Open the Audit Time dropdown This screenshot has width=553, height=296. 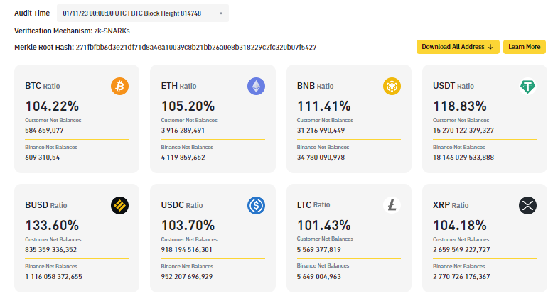click(143, 13)
